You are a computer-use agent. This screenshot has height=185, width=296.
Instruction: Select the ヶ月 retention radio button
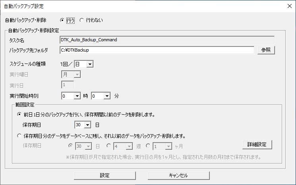[x=148, y=146]
